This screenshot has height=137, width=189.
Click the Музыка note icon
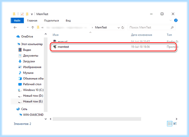(x=20, y=73)
